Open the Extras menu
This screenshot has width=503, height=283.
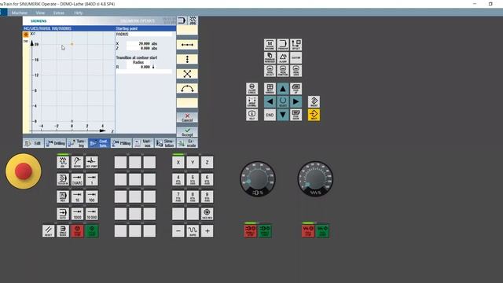[59, 13]
